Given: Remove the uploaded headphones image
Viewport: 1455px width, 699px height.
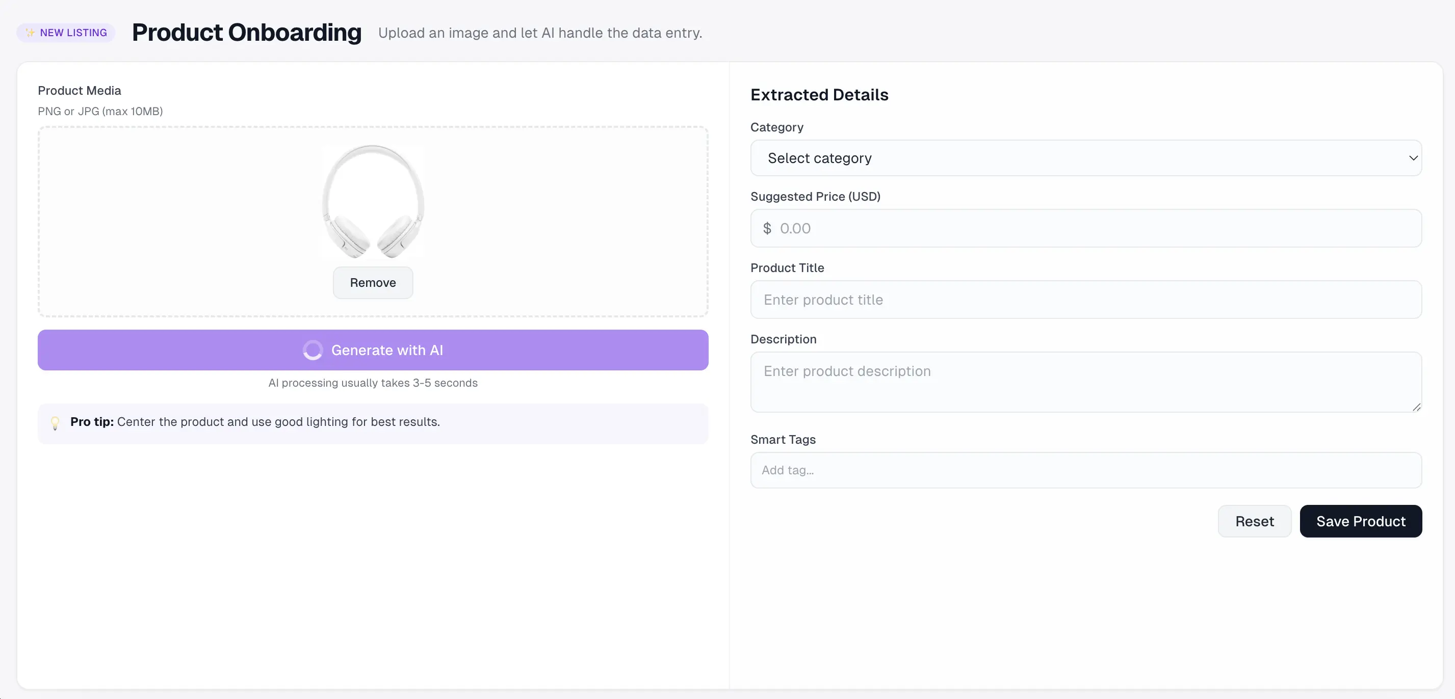Looking at the screenshot, I should click(x=372, y=282).
